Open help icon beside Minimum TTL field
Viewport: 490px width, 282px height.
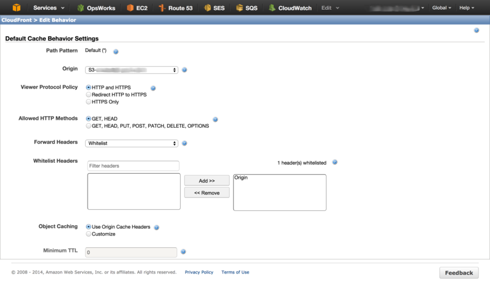(x=183, y=252)
